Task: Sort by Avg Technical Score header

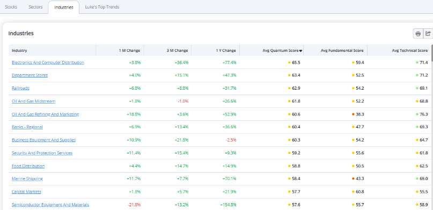Action: click(410, 51)
